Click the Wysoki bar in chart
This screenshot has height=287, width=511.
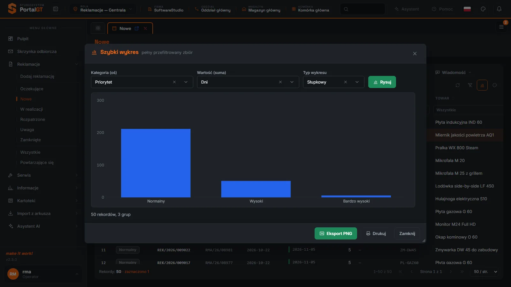pos(256,189)
